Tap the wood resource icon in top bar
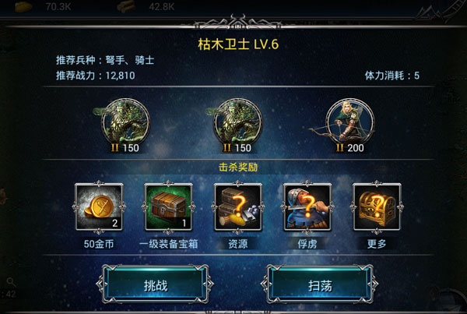 click(126, 6)
